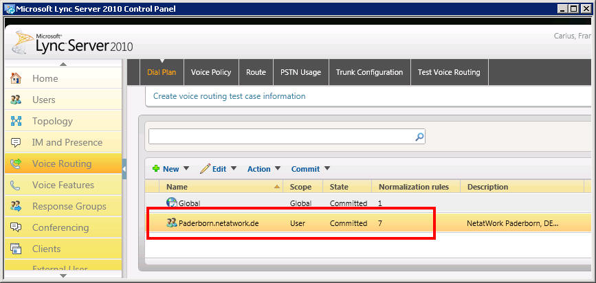This screenshot has width=596, height=283.
Task: Collapse the left navigation pane handle
Action: pyautogui.click(x=124, y=169)
